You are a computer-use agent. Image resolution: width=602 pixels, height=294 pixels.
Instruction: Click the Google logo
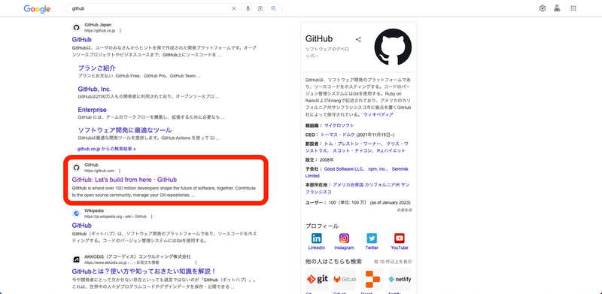[37, 9]
